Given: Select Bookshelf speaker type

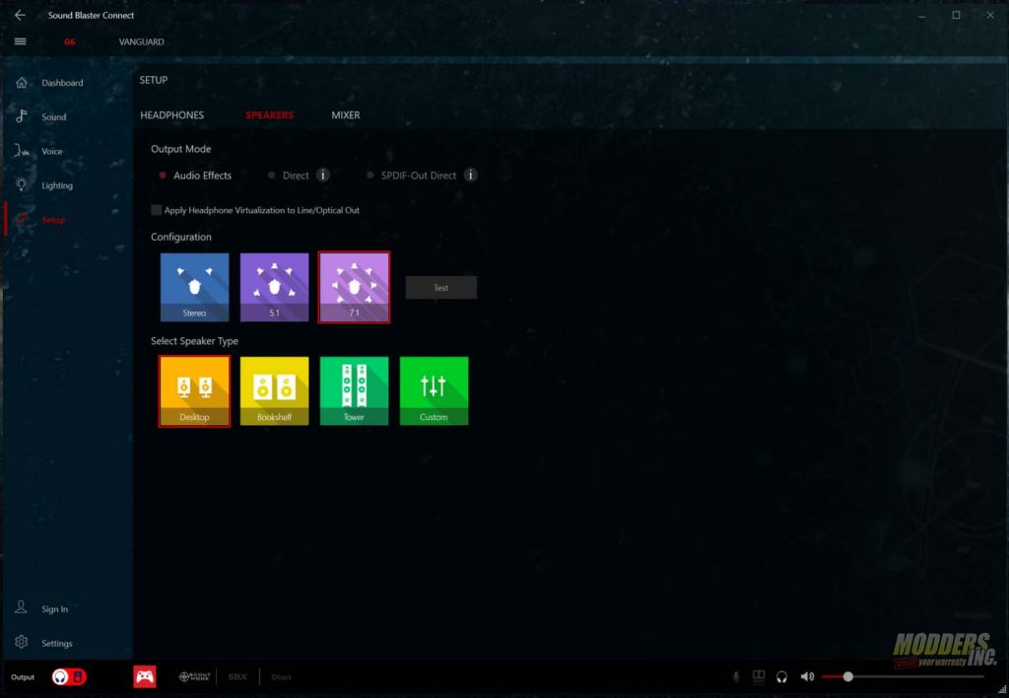Looking at the screenshot, I should (274, 390).
